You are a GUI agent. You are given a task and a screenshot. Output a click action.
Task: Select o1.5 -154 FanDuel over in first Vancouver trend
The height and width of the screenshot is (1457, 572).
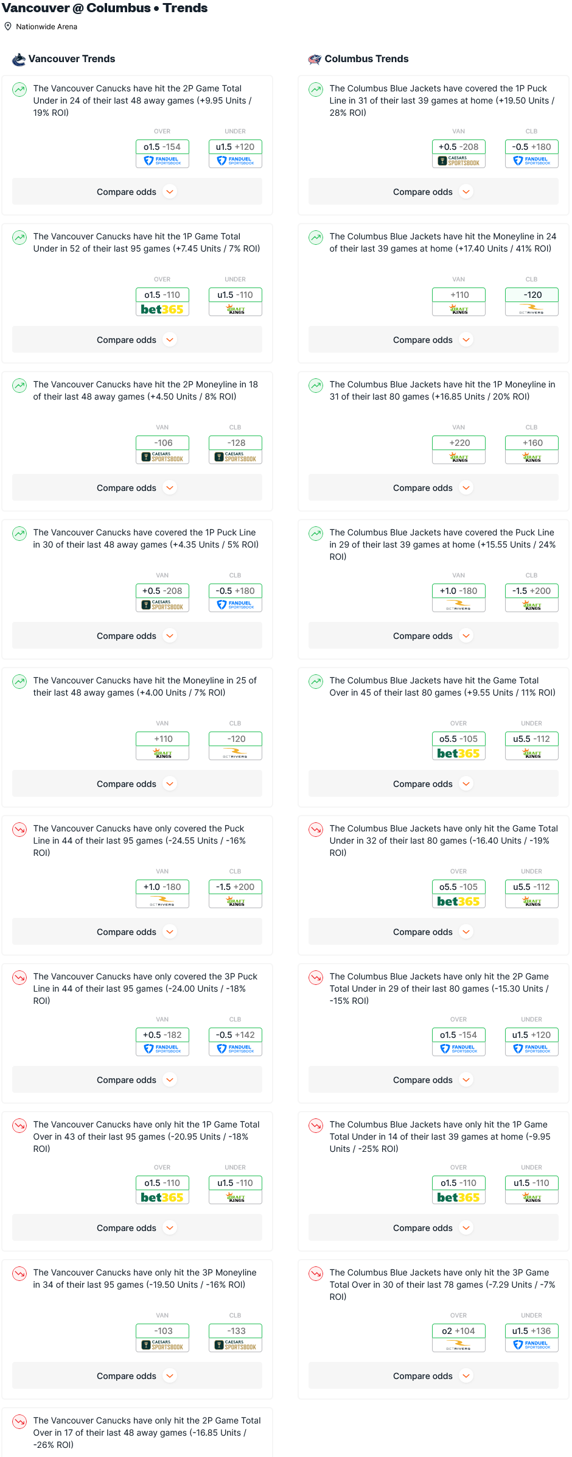162,153
